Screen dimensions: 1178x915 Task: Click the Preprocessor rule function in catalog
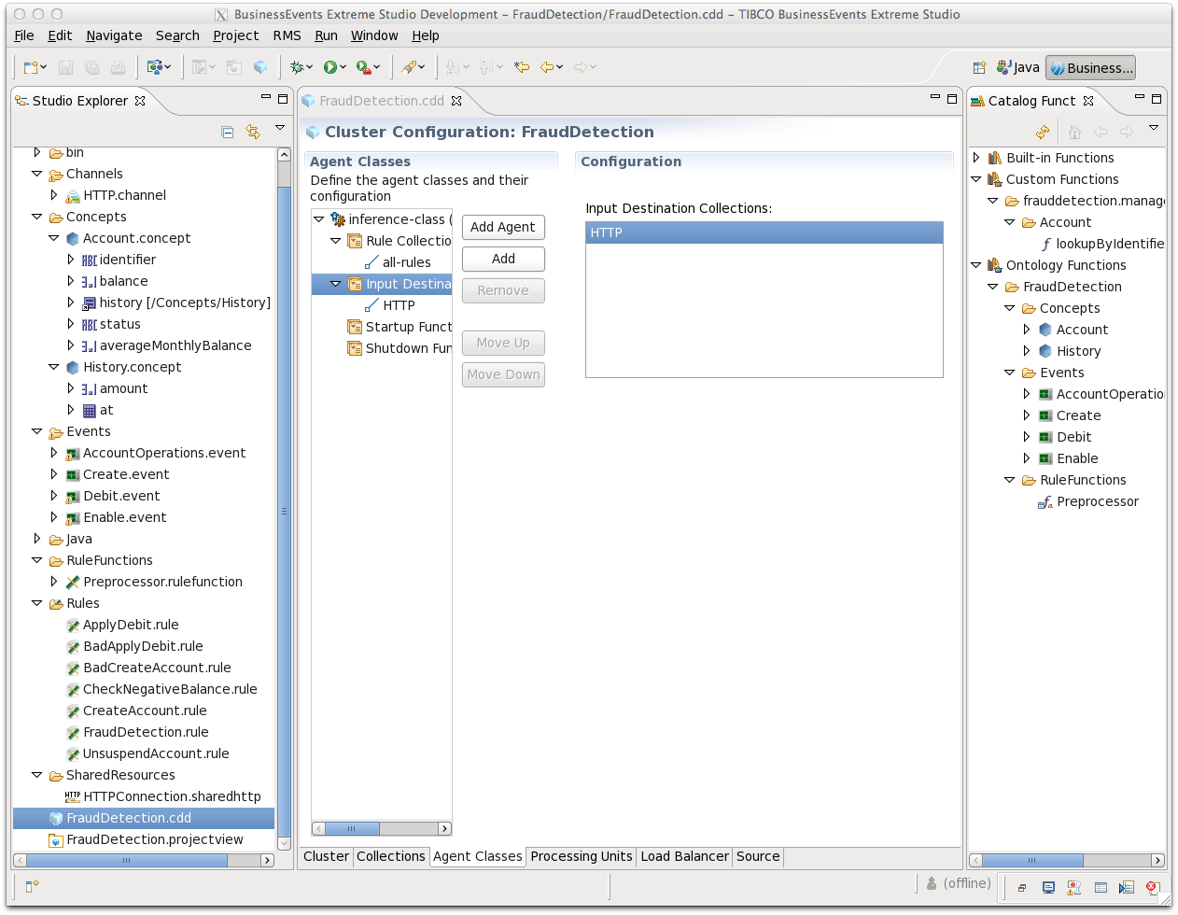(x=1088, y=501)
